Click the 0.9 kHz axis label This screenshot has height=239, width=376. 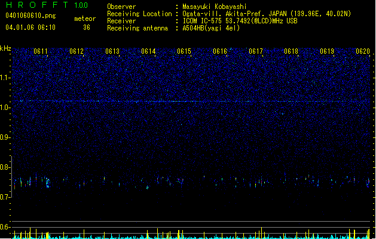[5, 137]
